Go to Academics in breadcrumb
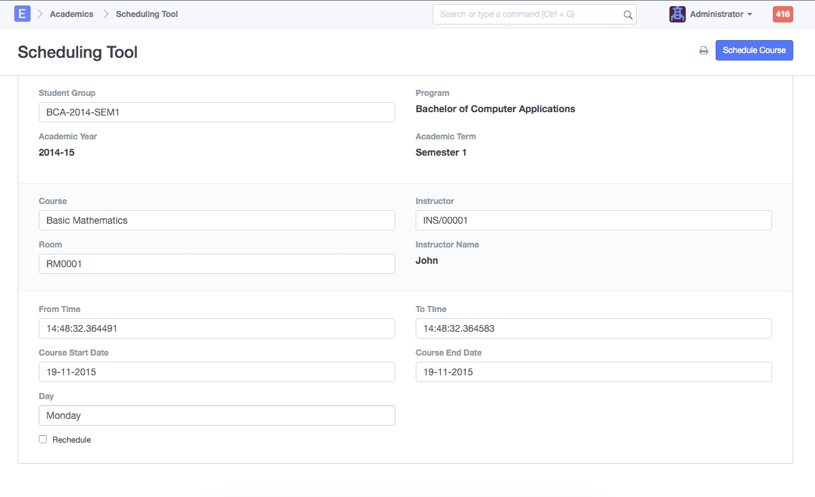This screenshot has width=815, height=497. 71,14
